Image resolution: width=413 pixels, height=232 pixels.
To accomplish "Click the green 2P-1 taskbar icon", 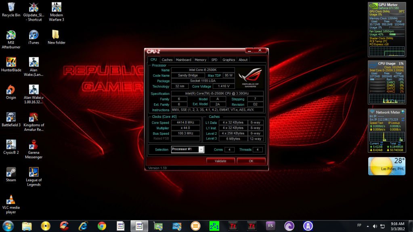I will coord(214,226).
